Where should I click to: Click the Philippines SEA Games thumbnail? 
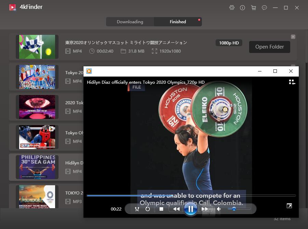(37, 167)
